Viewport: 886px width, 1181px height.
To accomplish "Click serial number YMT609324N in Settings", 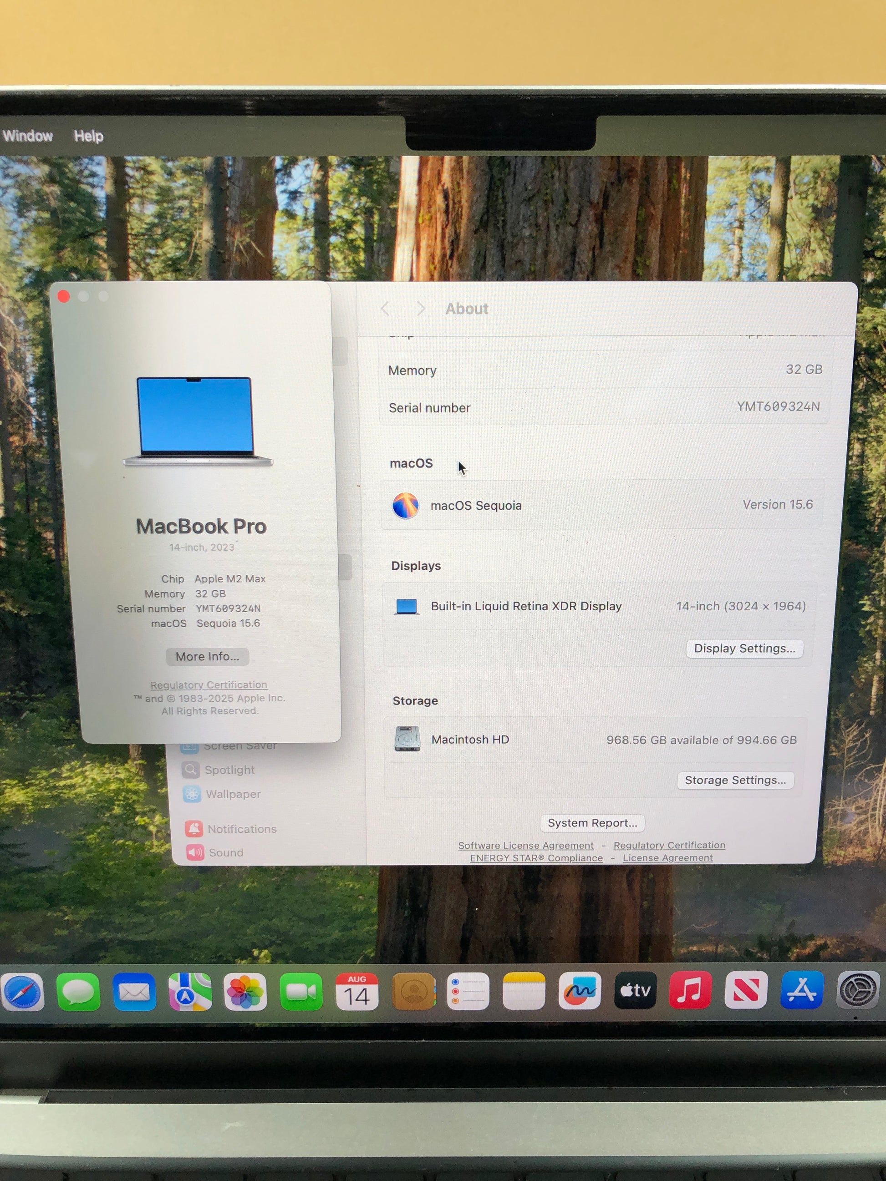I will [x=778, y=406].
